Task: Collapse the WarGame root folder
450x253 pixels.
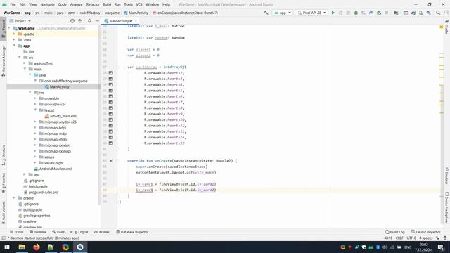Action: pos(9,28)
